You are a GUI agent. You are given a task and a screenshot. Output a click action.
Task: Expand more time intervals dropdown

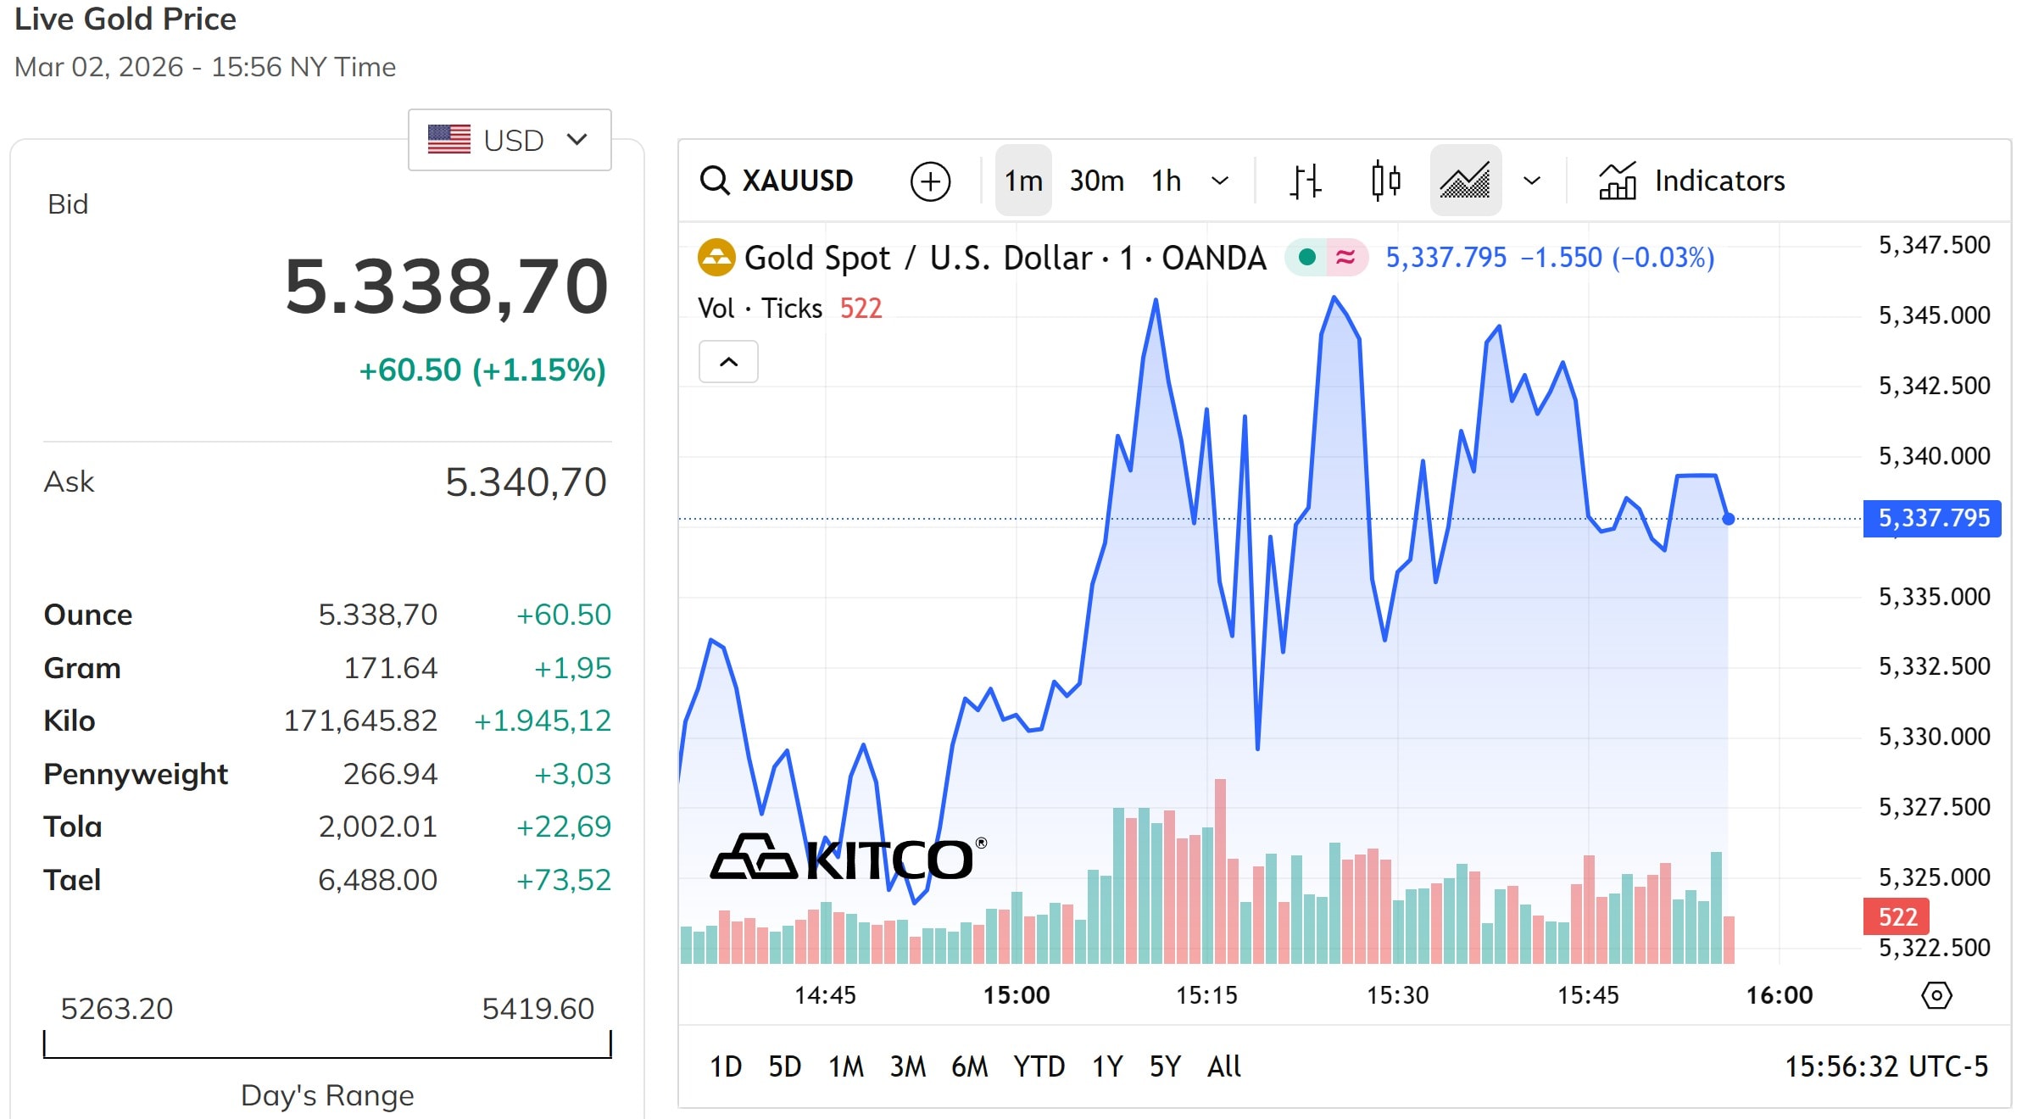(x=1220, y=181)
